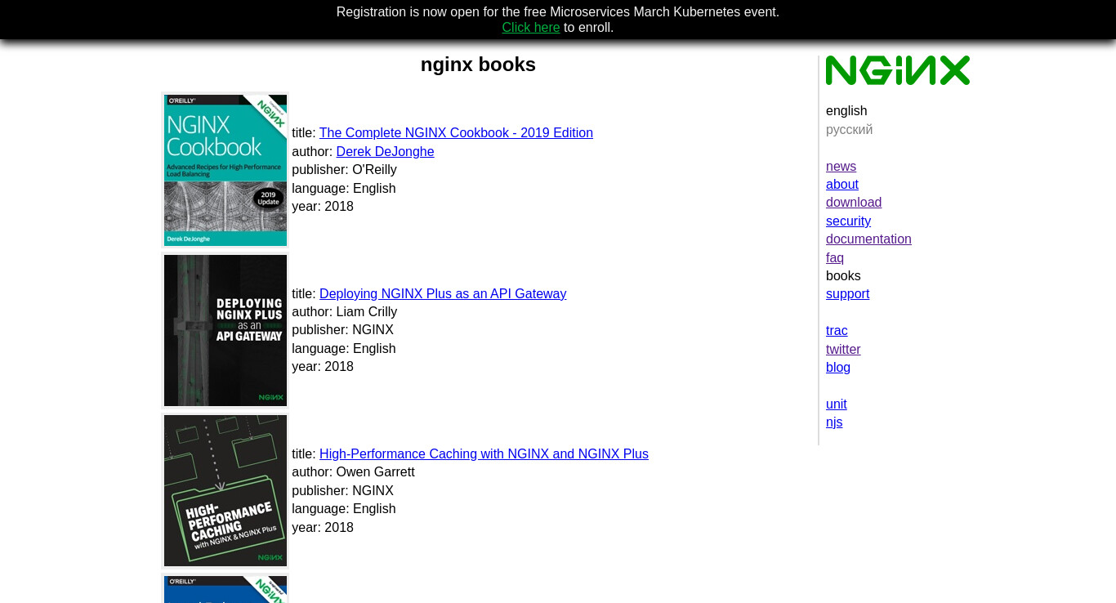This screenshot has width=1116, height=603.
Task: Go to documentation
Action: tap(868, 239)
